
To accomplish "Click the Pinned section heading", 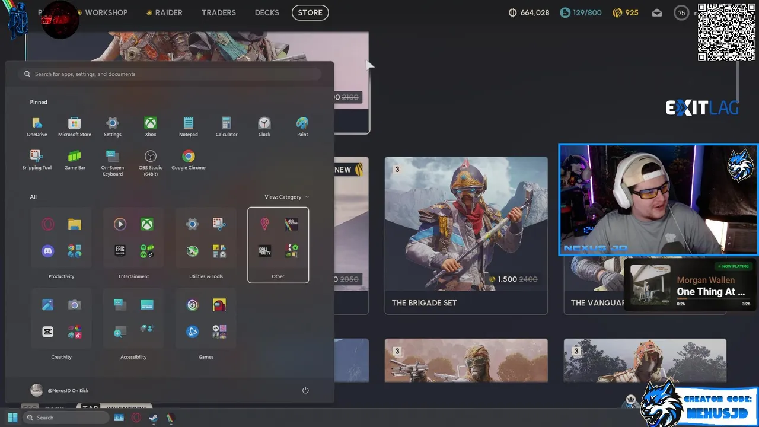I will [39, 102].
